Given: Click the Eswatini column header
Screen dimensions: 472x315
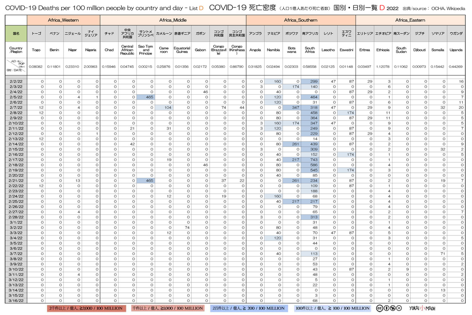Looking at the screenshot, I should [346, 50].
